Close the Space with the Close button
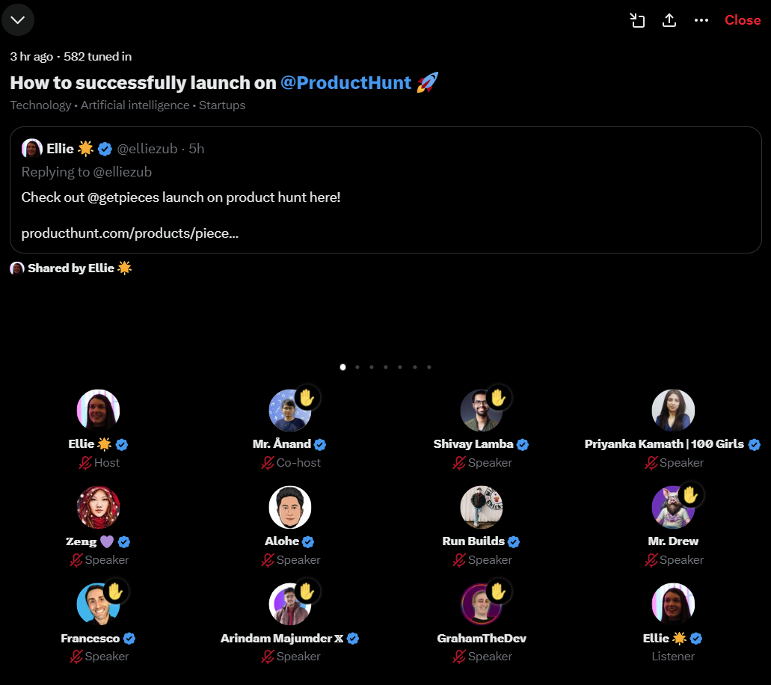Viewport: 771px width, 685px height. pyautogui.click(x=742, y=20)
